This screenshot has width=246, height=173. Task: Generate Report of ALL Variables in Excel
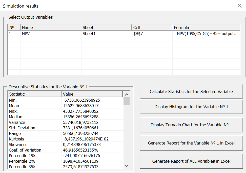191,161
